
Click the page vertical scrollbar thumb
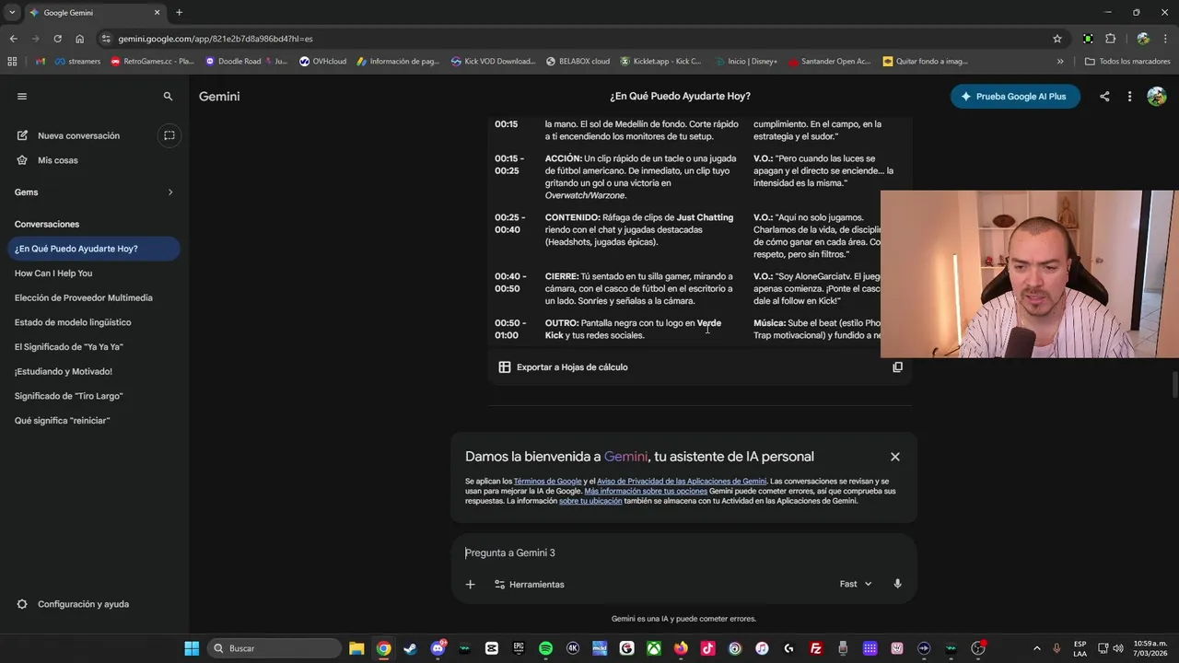(x=1174, y=385)
